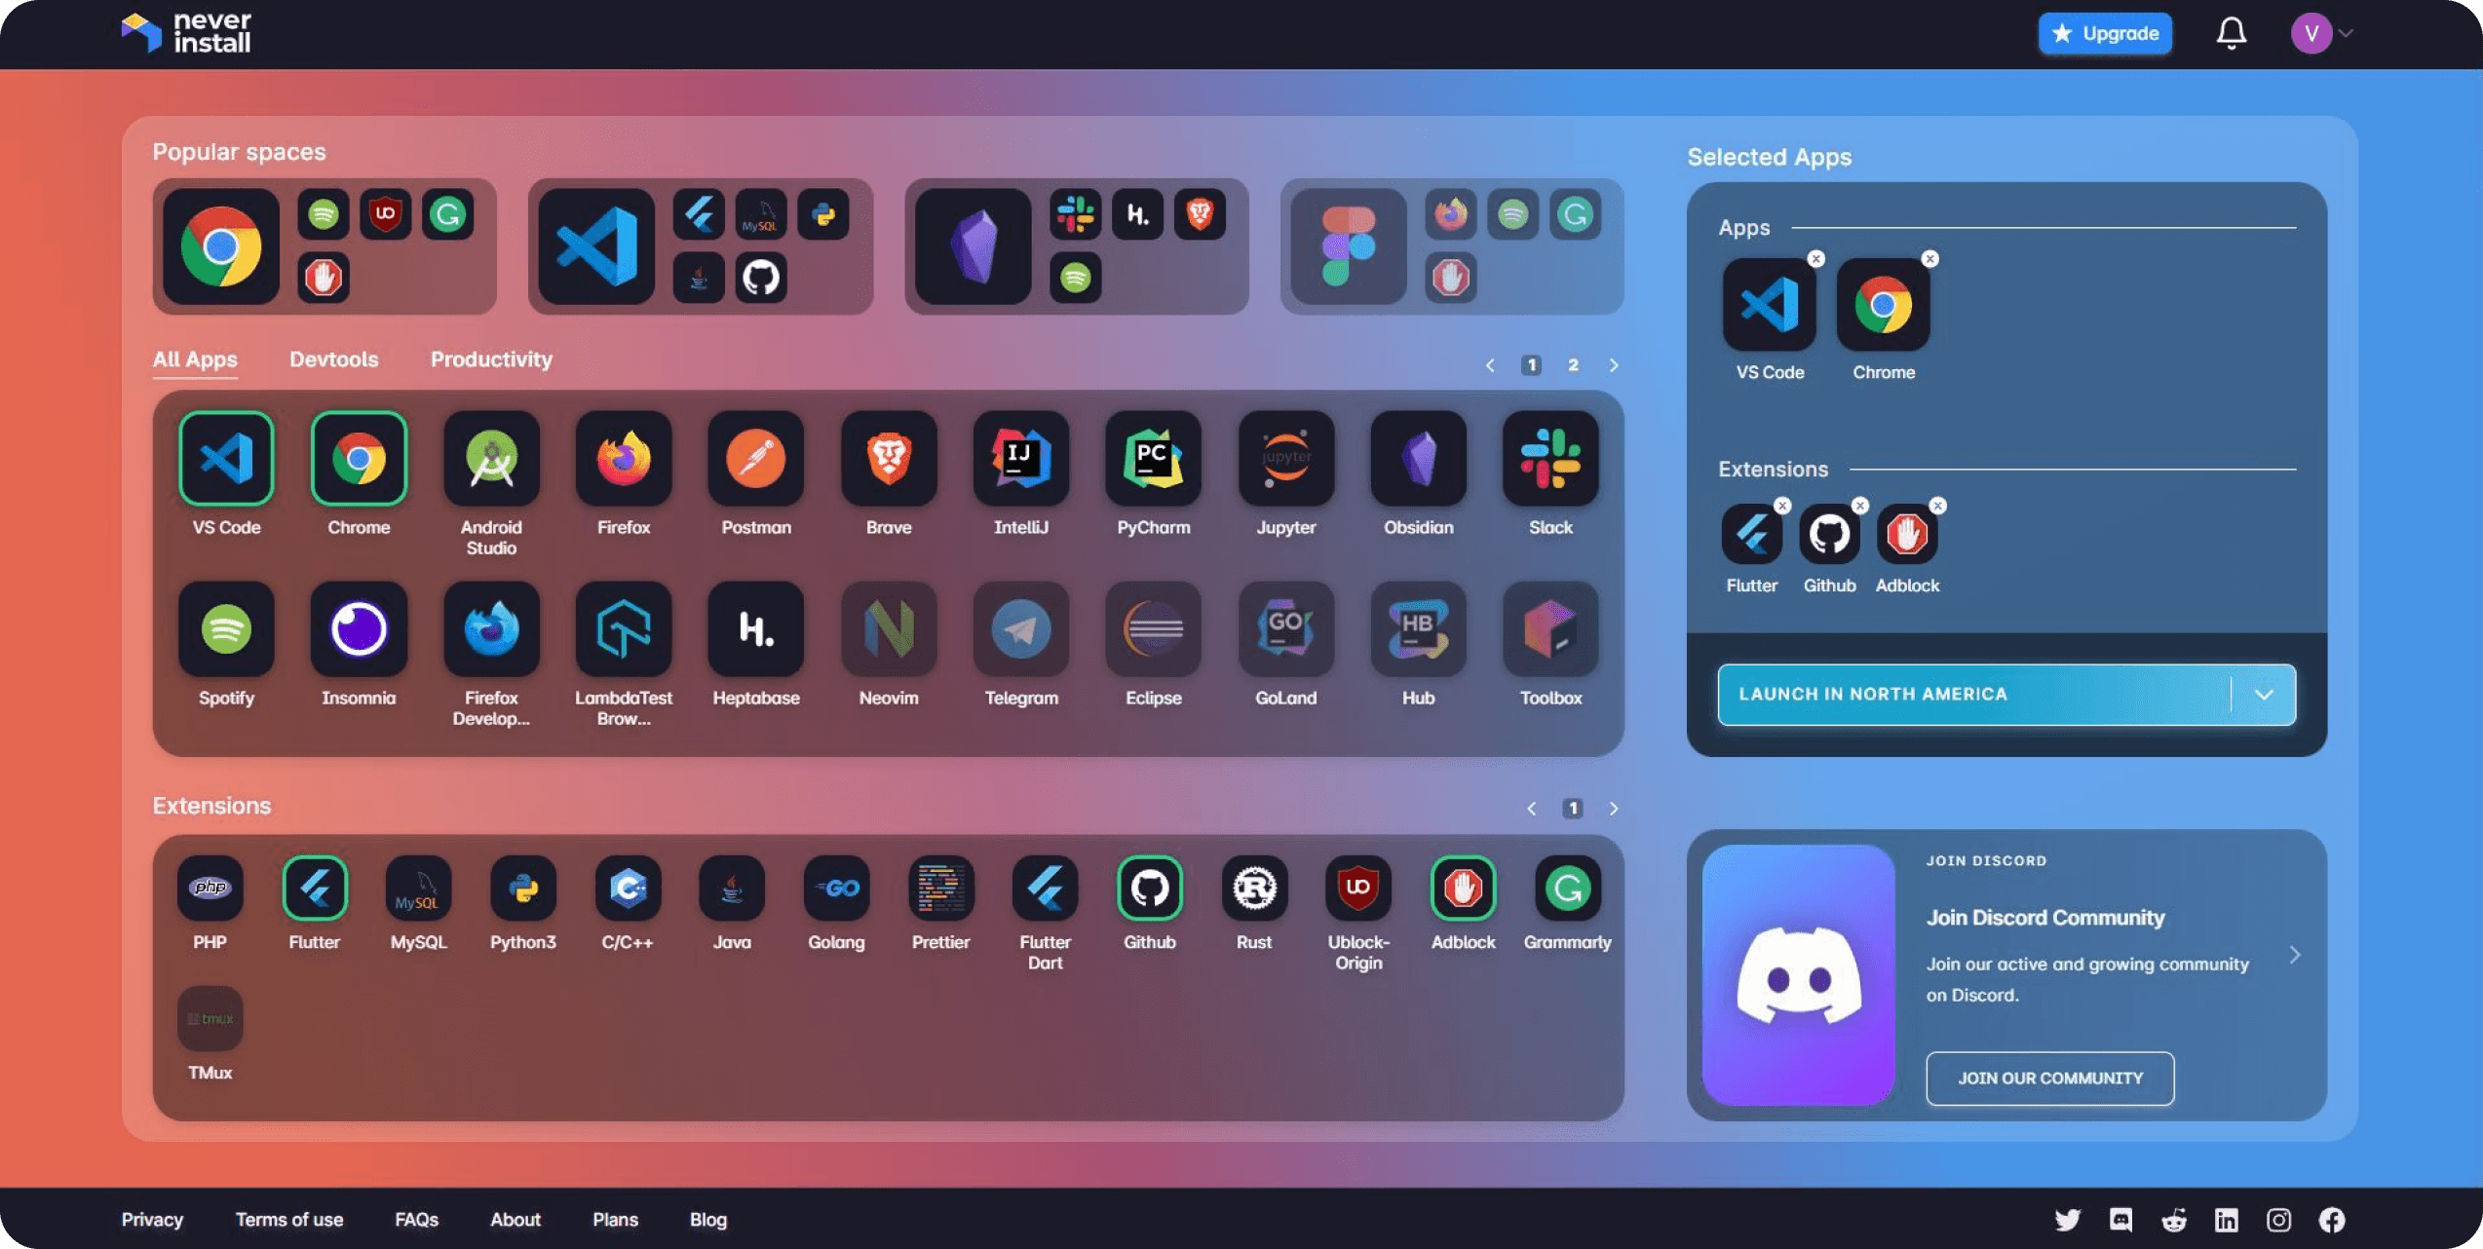This screenshot has width=2483, height=1249.
Task: Switch to the All Apps tab
Action: (x=195, y=360)
